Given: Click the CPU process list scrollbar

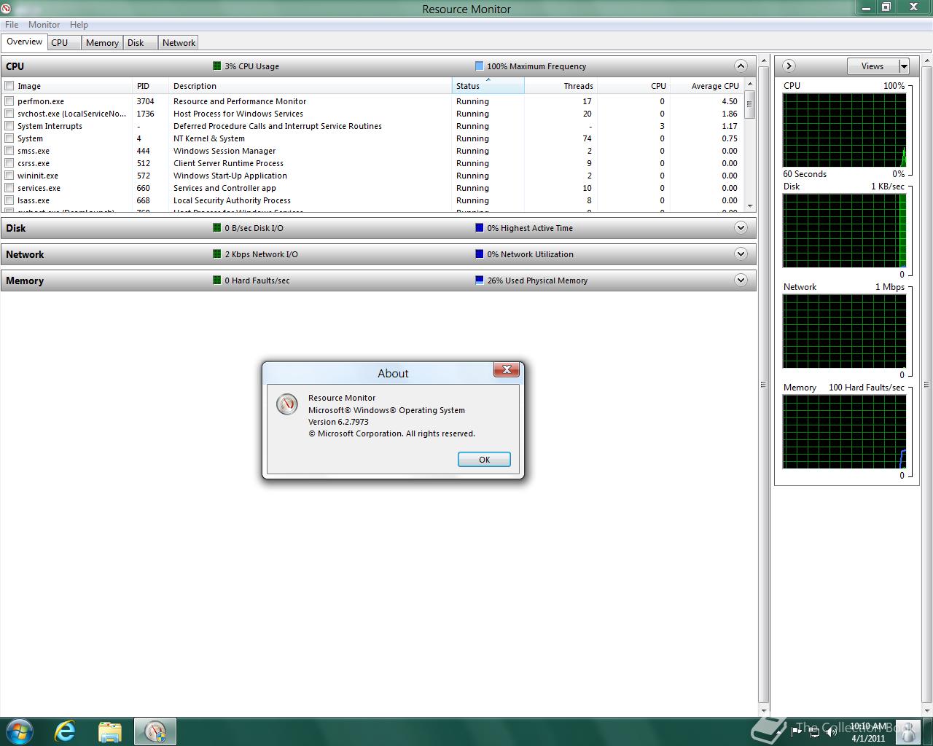Looking at the screenshot, I should click(749, 144).
